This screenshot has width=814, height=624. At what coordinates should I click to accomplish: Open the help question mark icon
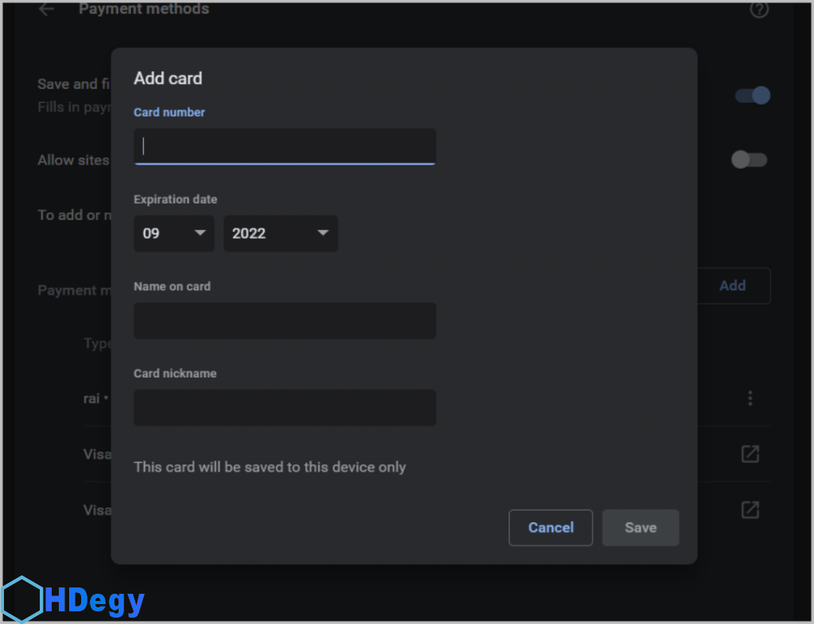pyautogui.click(x=759, y=10)
